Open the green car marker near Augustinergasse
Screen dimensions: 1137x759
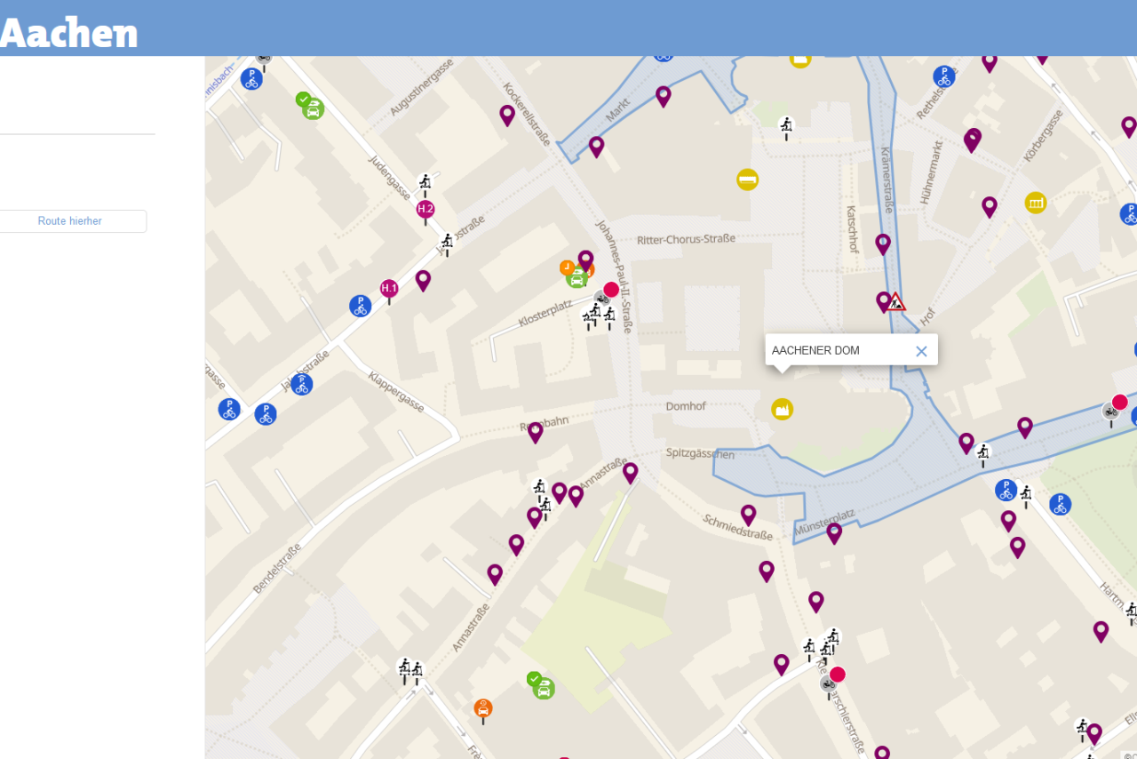312,108
